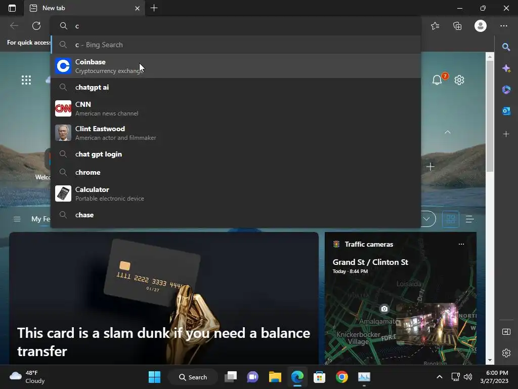Open the sidebar Discover sparkle icon

coord(506,68)
